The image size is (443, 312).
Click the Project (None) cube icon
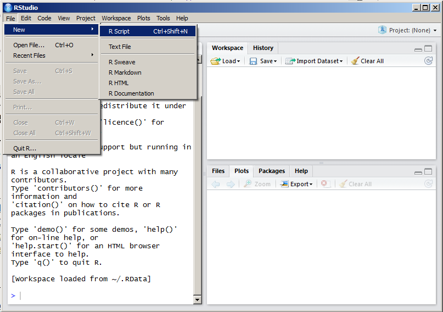pyautogui.click(x=382, y=30)
